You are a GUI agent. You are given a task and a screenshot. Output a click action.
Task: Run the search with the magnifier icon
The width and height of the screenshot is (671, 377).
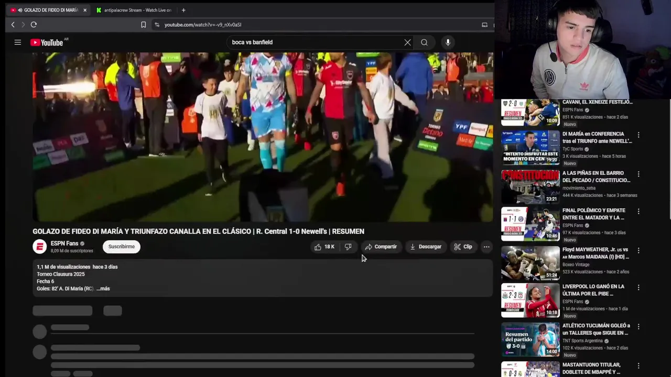coord(424,42)
